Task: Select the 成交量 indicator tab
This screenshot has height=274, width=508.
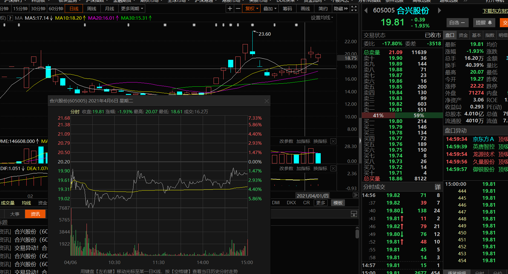Action: [8, 203]
